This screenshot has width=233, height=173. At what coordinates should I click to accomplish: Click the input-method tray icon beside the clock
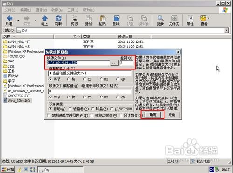[x=212, y=169]
